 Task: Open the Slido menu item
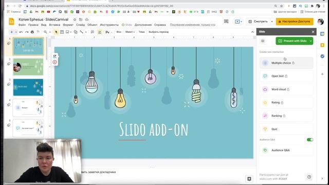pyautogui.click(x=127, y=25)
